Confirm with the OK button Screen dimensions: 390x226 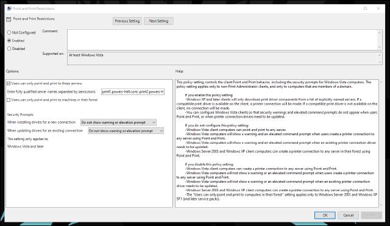click(x=325, y=215)
